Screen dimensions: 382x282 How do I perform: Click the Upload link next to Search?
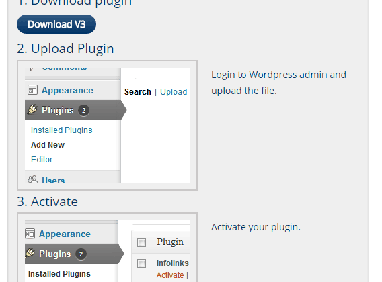[x=174, y=92]
